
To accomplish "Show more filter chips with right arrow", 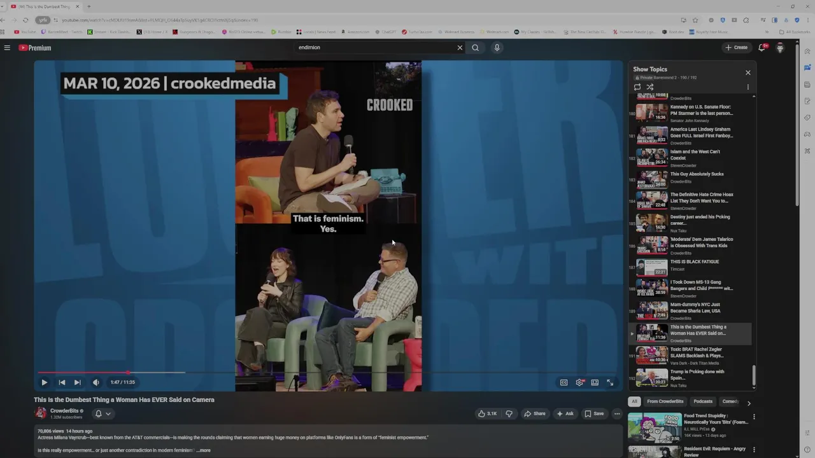I will tap(749, 403).
